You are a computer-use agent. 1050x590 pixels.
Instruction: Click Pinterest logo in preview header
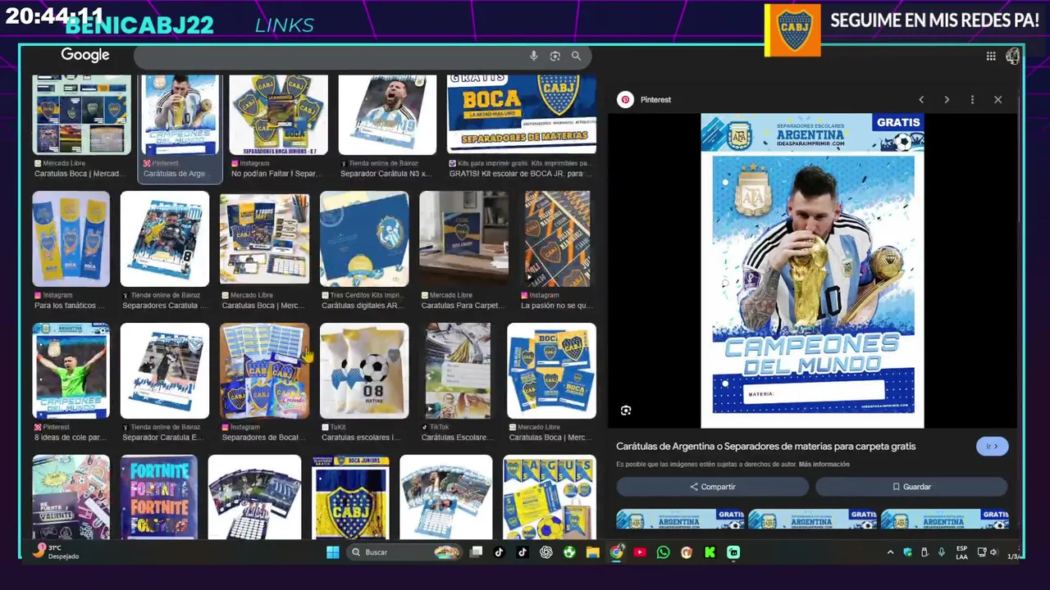tap(625, 99)
